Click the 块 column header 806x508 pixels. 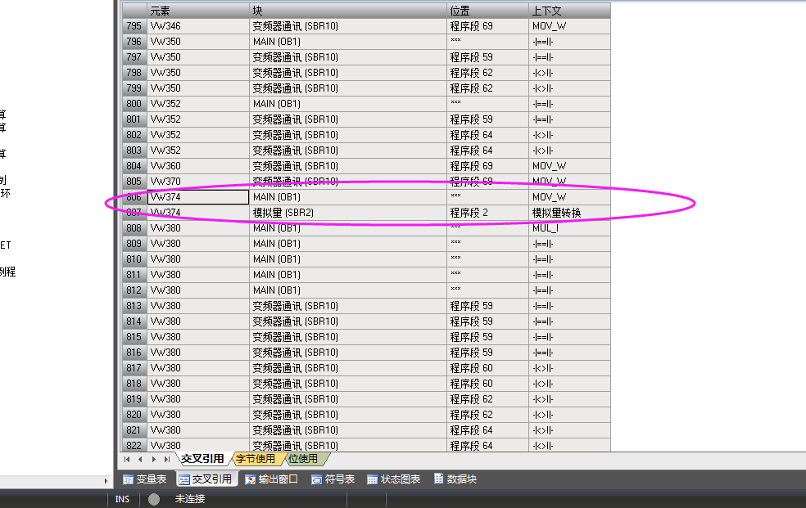(348, 11)
